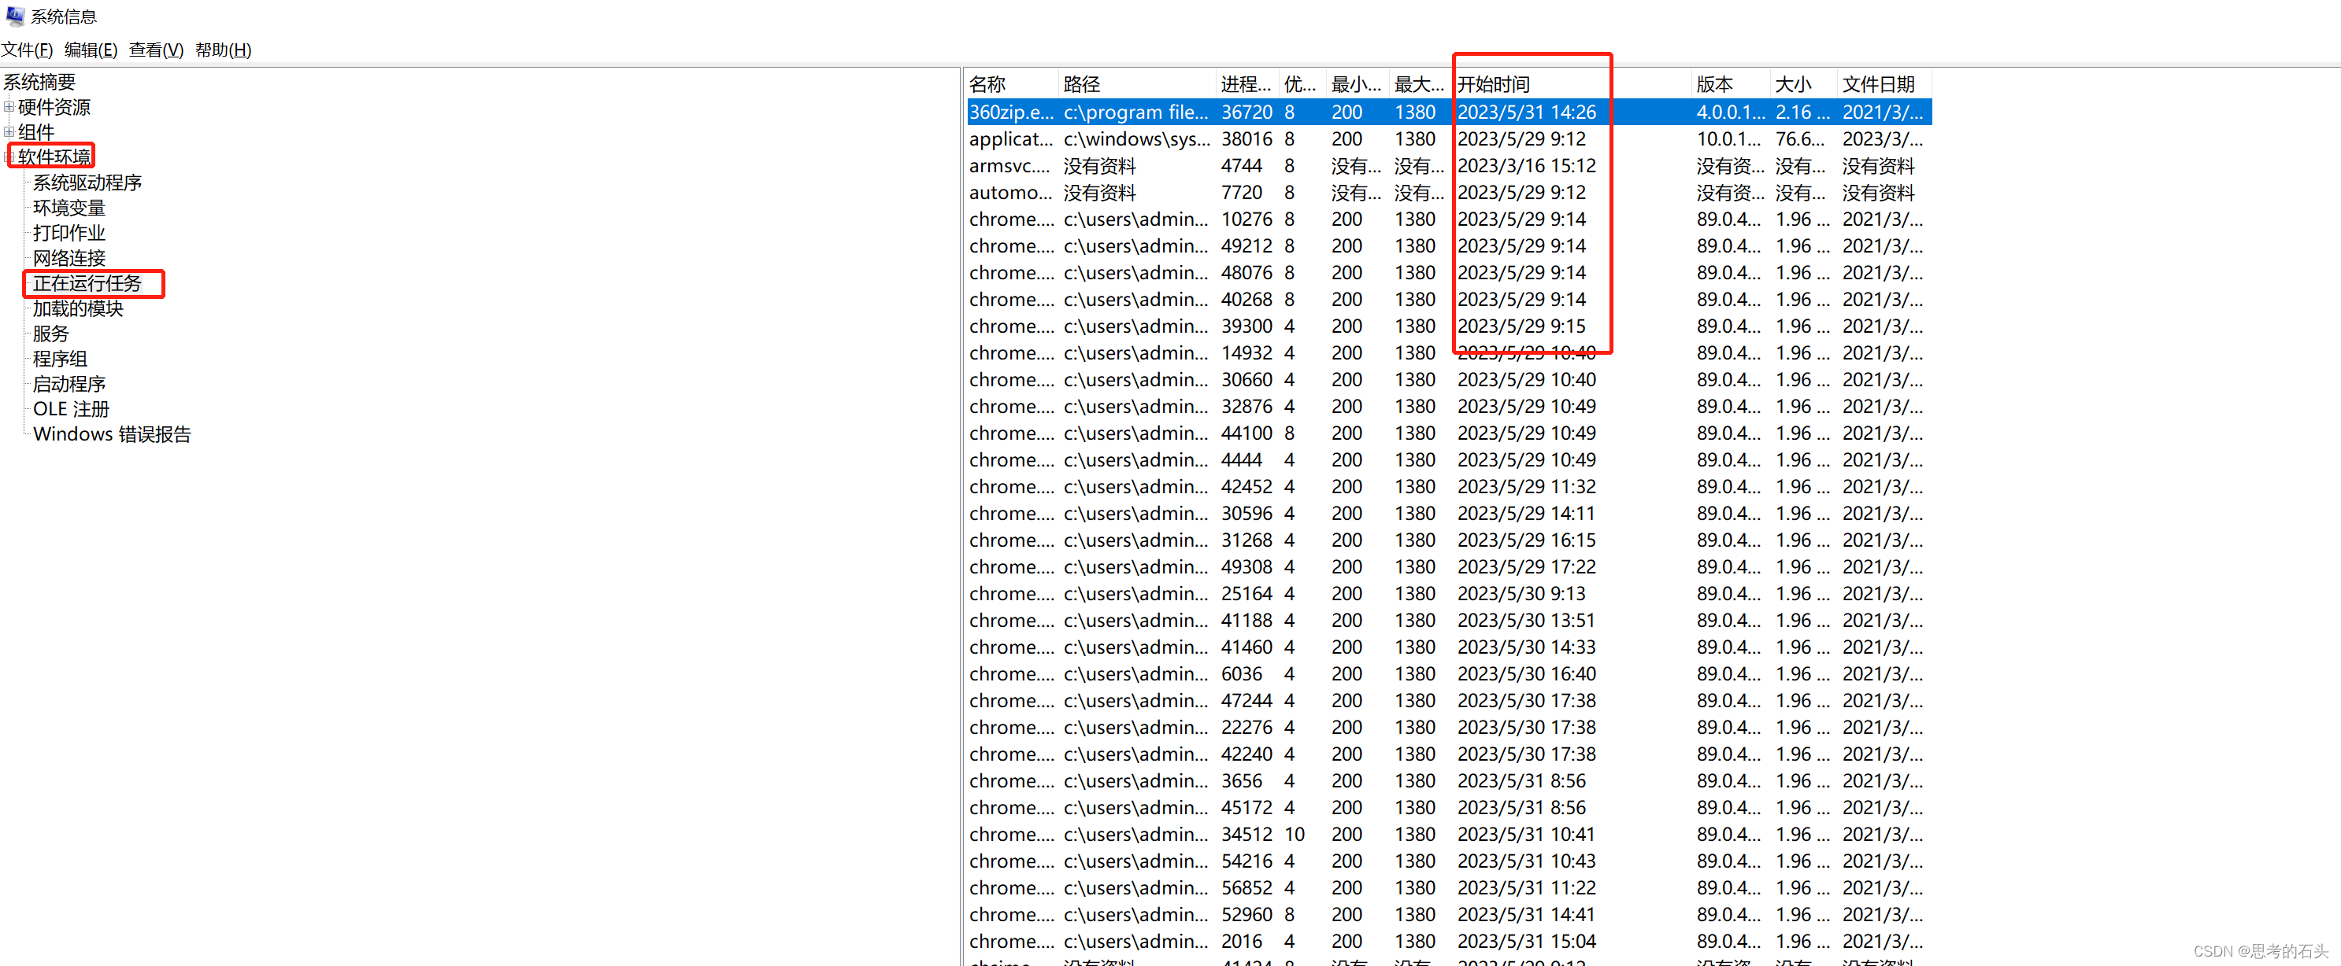Sort by the 开始时间 column header

(x=1571, y=84)
